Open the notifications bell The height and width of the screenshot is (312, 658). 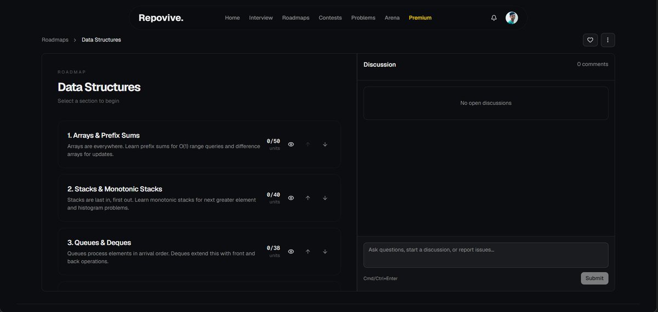click(x=493, y=18)
